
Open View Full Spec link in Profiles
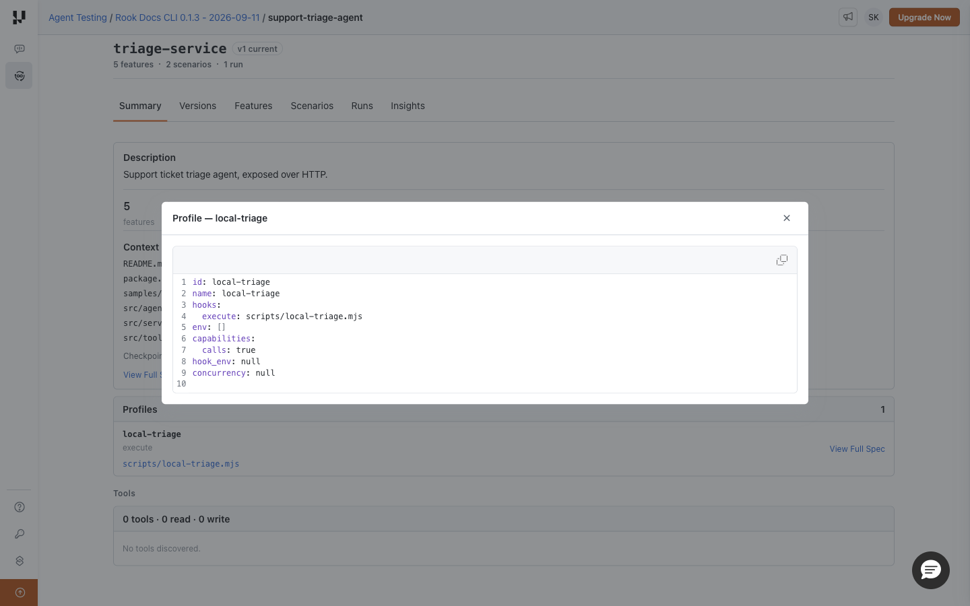(x=857, y=449)
